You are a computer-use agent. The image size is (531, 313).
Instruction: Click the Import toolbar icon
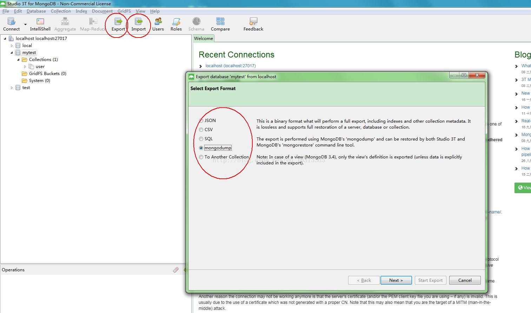coord(139,25)
